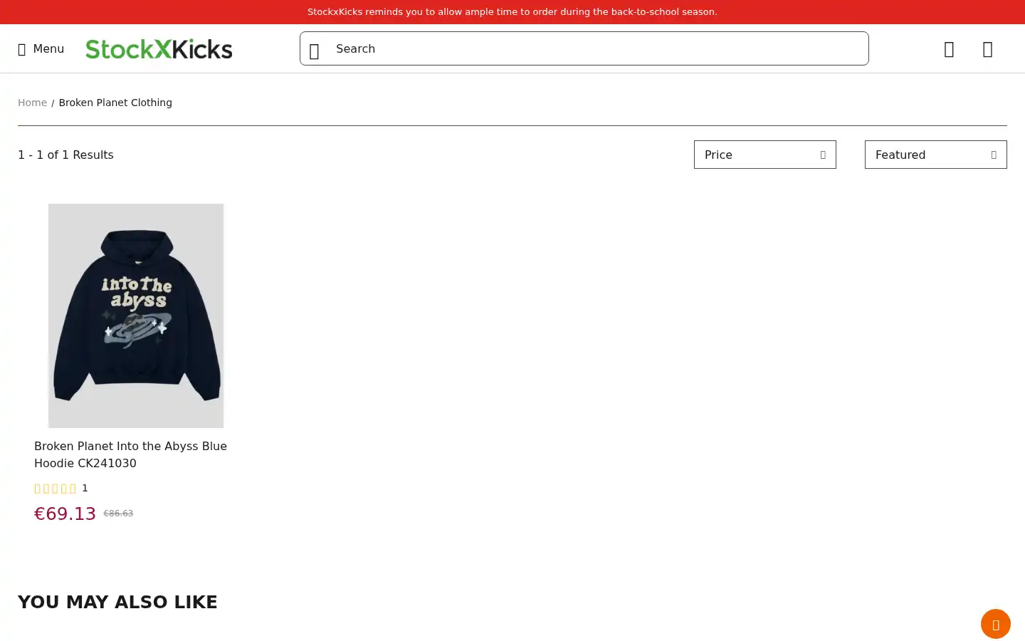Open the Into the Abyss hoodie image
The height and width of the screenshot is (641, 1025).
(136, 316)
